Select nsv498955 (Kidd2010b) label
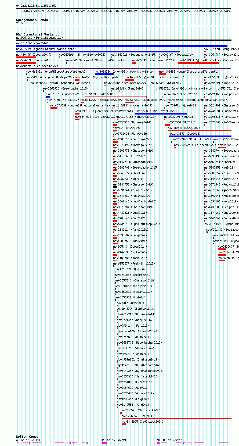The image size is (239, 446). (x=130, y=241)
